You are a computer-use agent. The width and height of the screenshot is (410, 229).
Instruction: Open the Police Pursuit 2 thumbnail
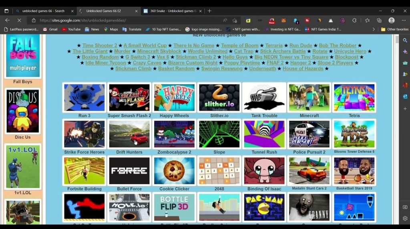pos(309,134)
